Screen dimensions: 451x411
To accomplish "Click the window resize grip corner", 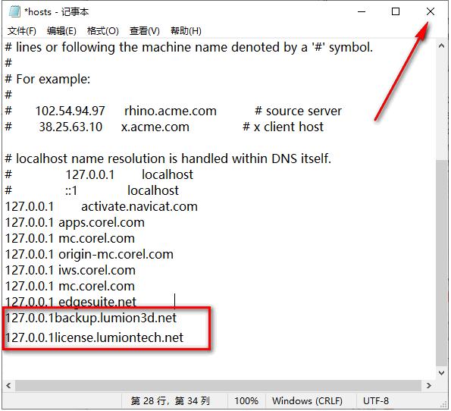I will pyautogui.click(x=443, y=405).
